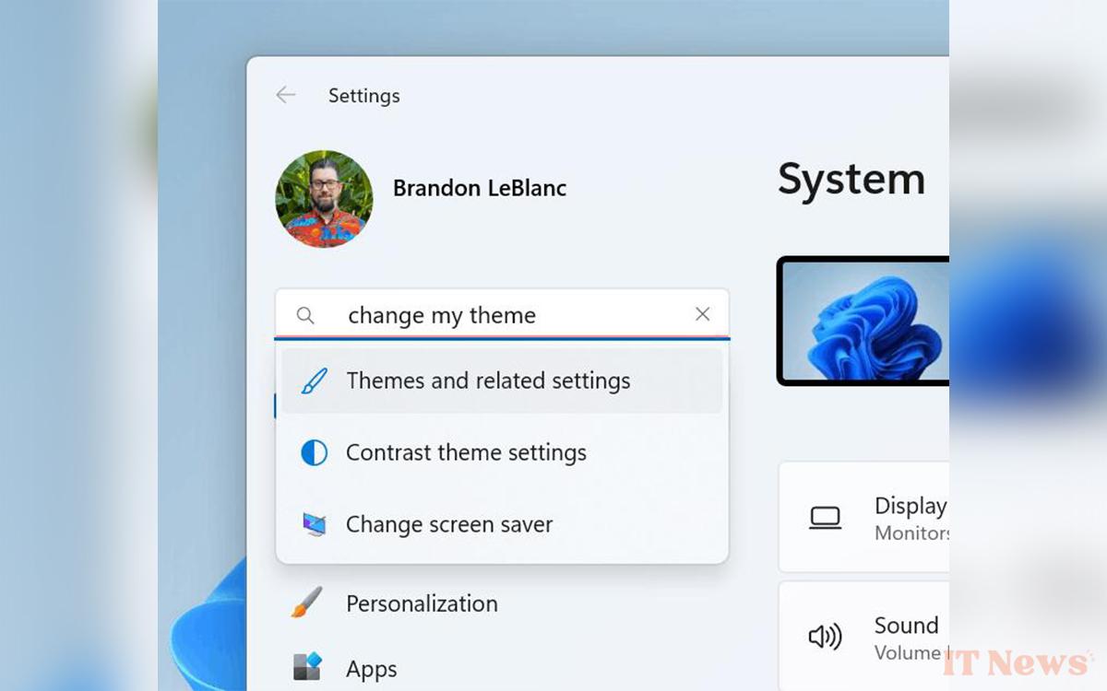
Task: Click the back arrow in Settings
Action: pos(286,95)
